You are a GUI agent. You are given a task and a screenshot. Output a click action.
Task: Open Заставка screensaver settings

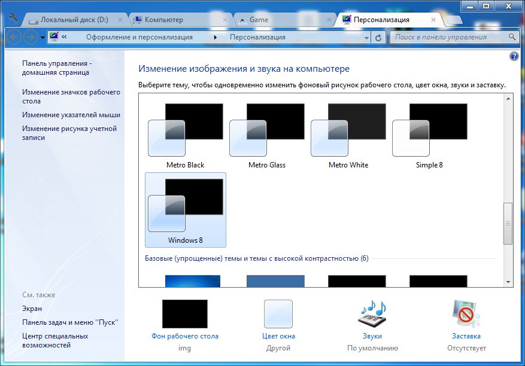coord(466,314)
